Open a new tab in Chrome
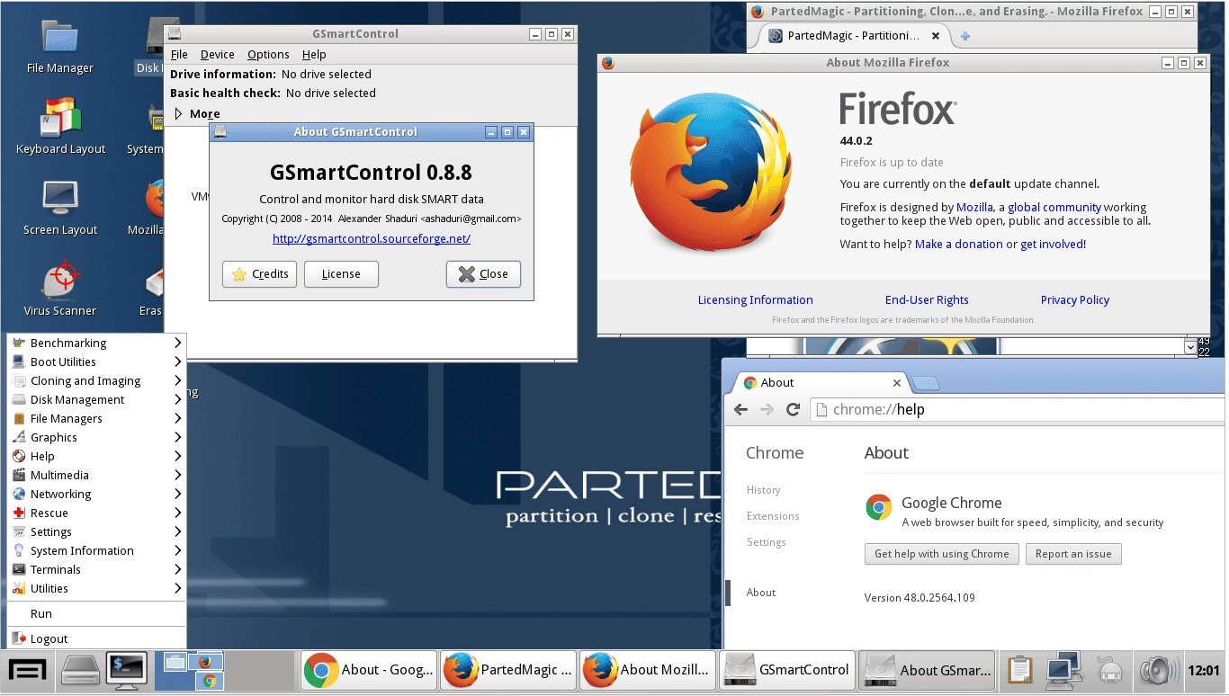This screenshot has height=696, width=1229. tap(926, 384)
